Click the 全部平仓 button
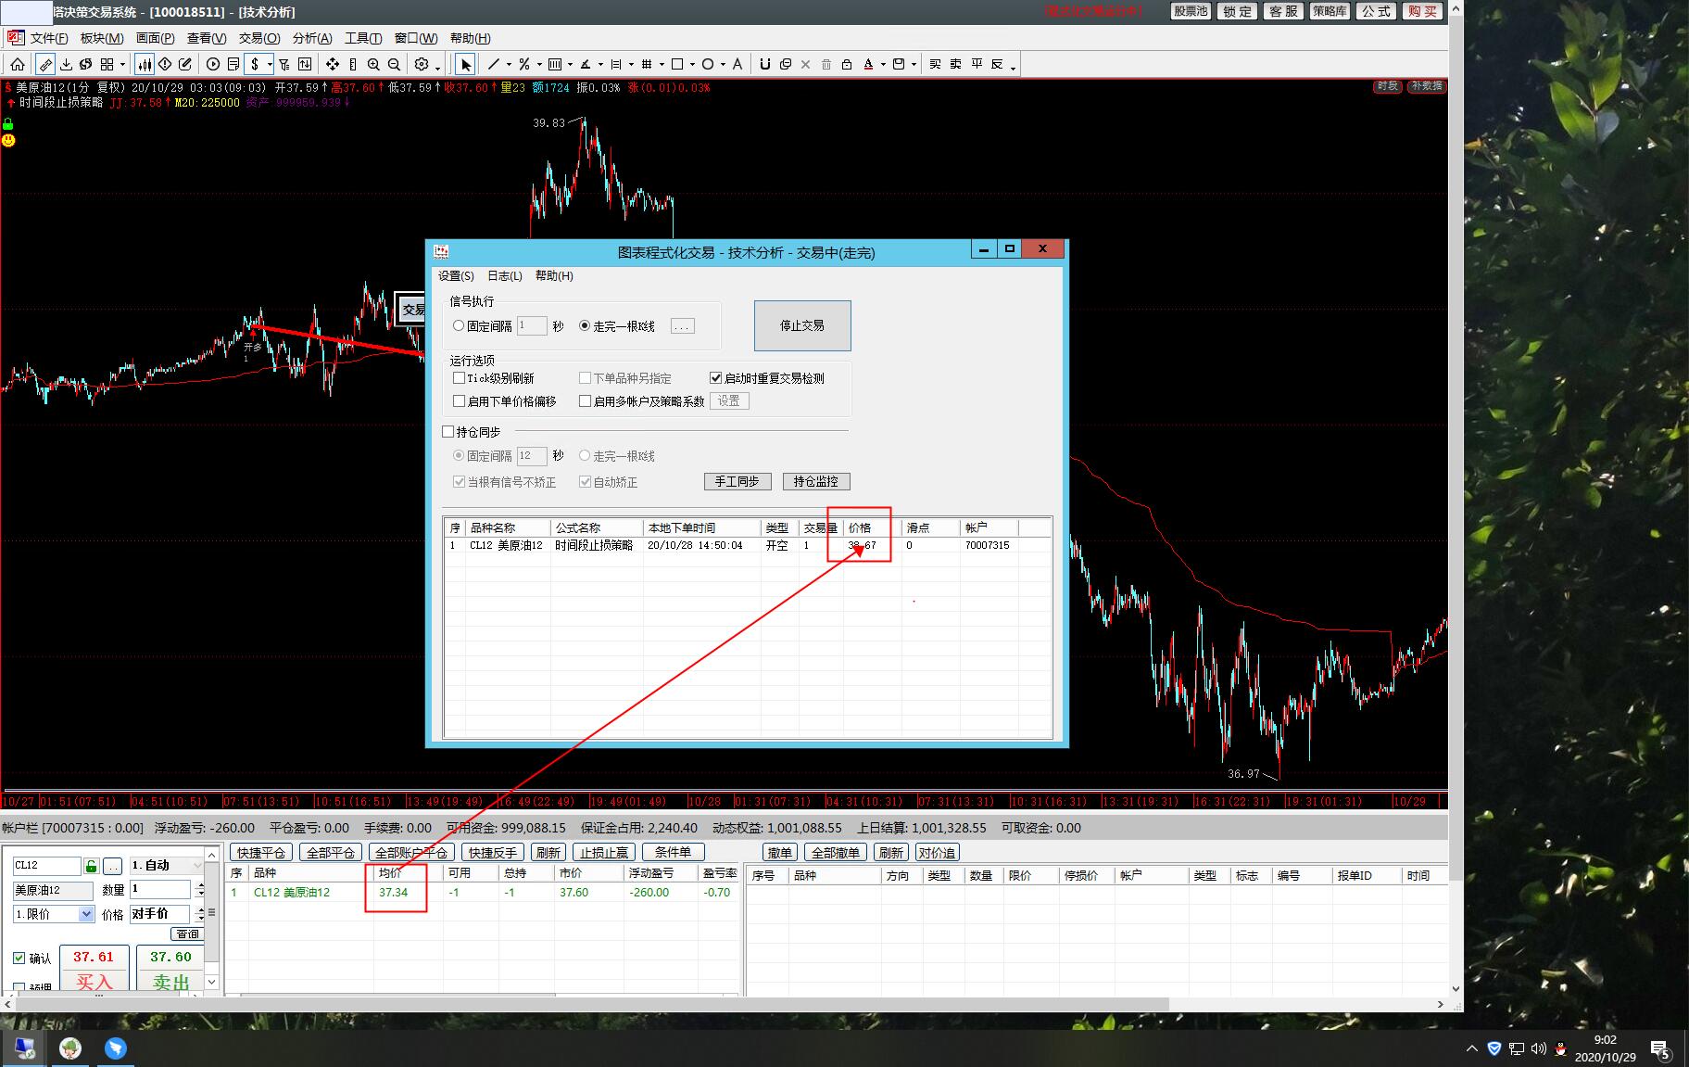The image size is (1689, 1067). point(331,853)
